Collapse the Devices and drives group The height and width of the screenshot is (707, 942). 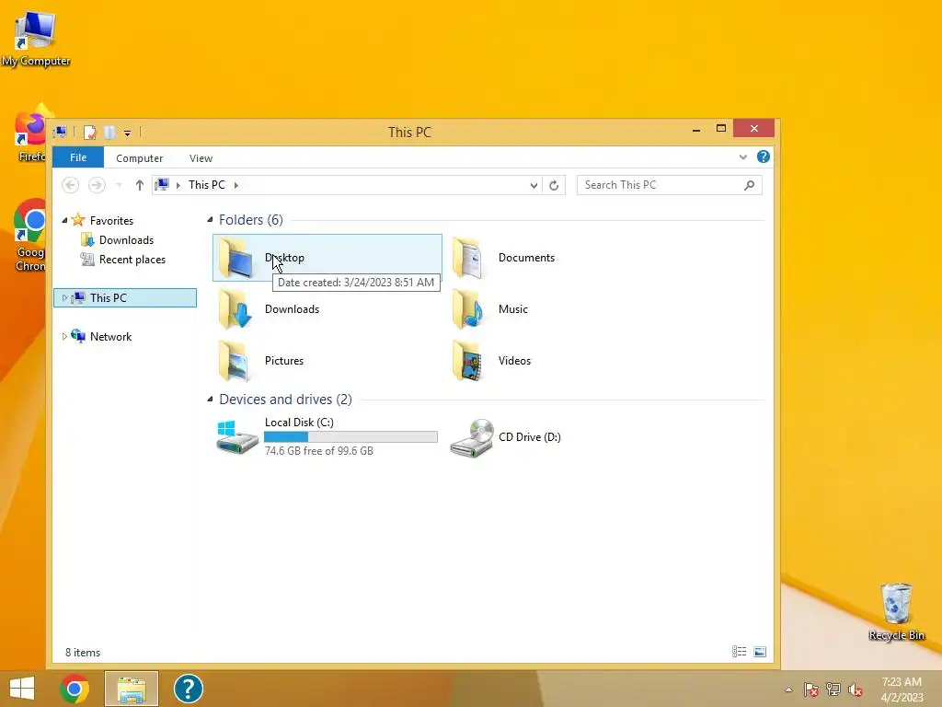pos(210,400)
